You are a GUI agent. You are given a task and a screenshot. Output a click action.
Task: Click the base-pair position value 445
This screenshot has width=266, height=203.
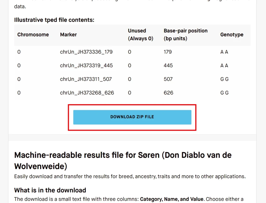(168, 65)
